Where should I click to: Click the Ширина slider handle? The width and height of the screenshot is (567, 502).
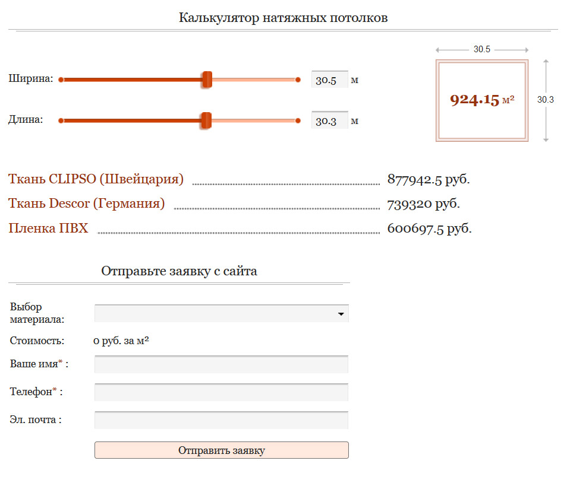pos(207,80)
